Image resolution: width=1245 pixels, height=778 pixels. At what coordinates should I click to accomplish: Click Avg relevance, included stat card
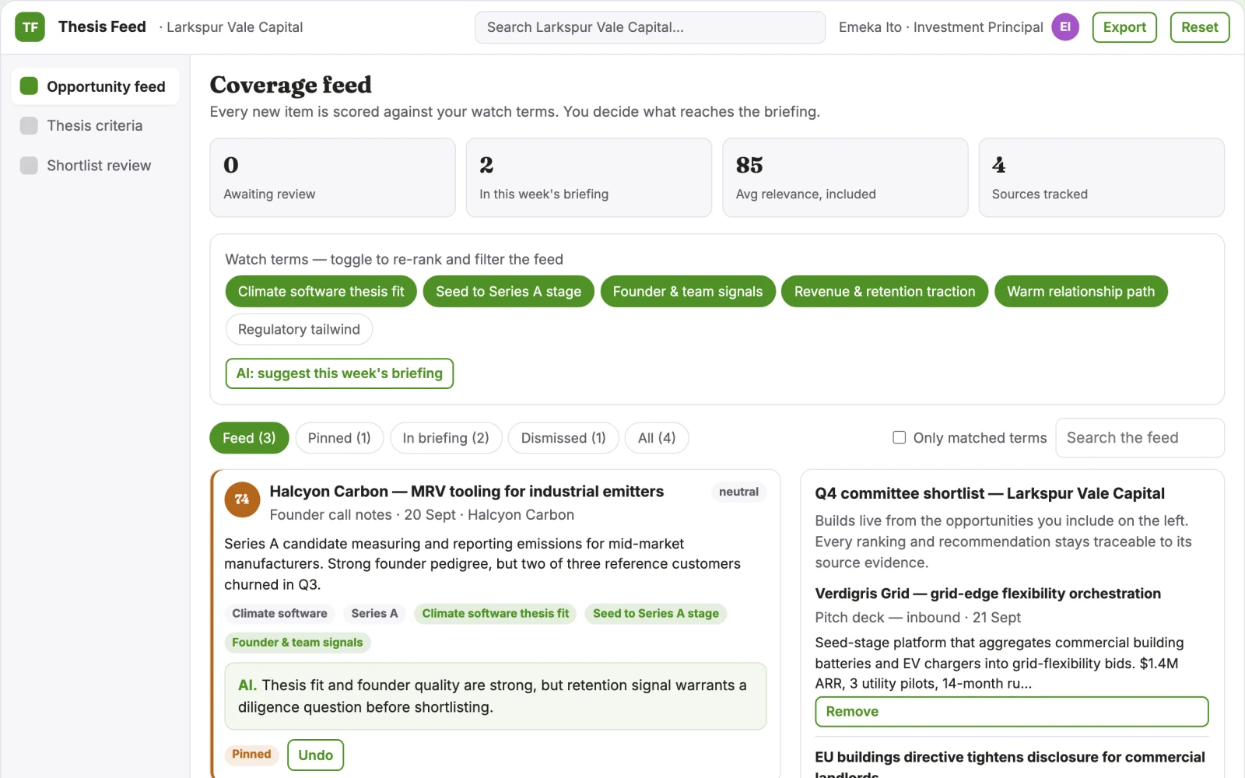[845, 177]
